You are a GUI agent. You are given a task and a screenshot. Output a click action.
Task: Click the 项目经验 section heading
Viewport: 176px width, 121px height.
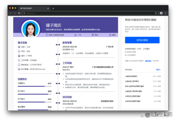click(67, 97)
